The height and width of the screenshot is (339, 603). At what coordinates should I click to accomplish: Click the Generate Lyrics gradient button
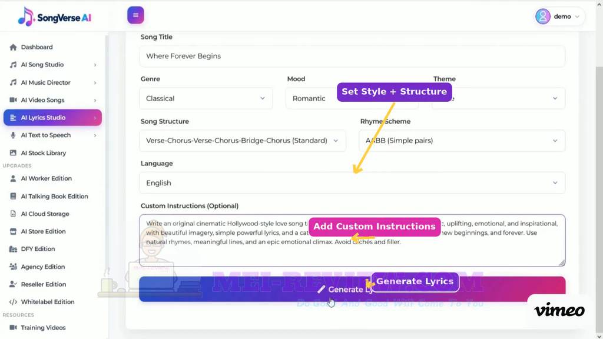352,289
